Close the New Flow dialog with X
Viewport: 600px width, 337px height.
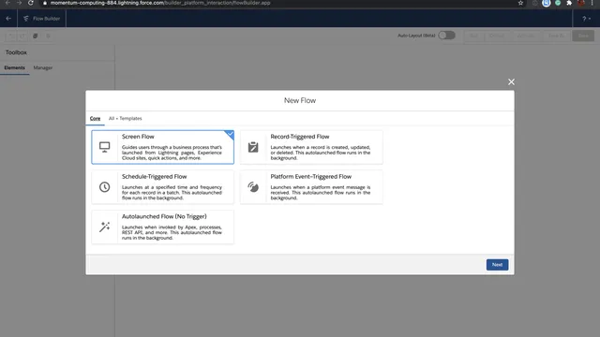(511, 81)
